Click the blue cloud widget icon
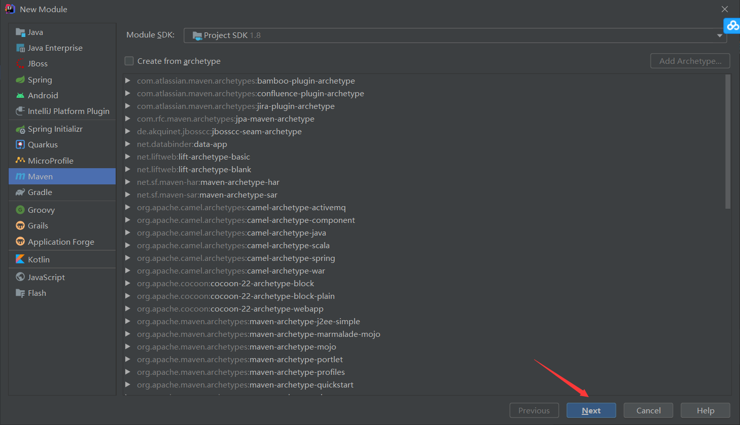 (x=732, y=25)
